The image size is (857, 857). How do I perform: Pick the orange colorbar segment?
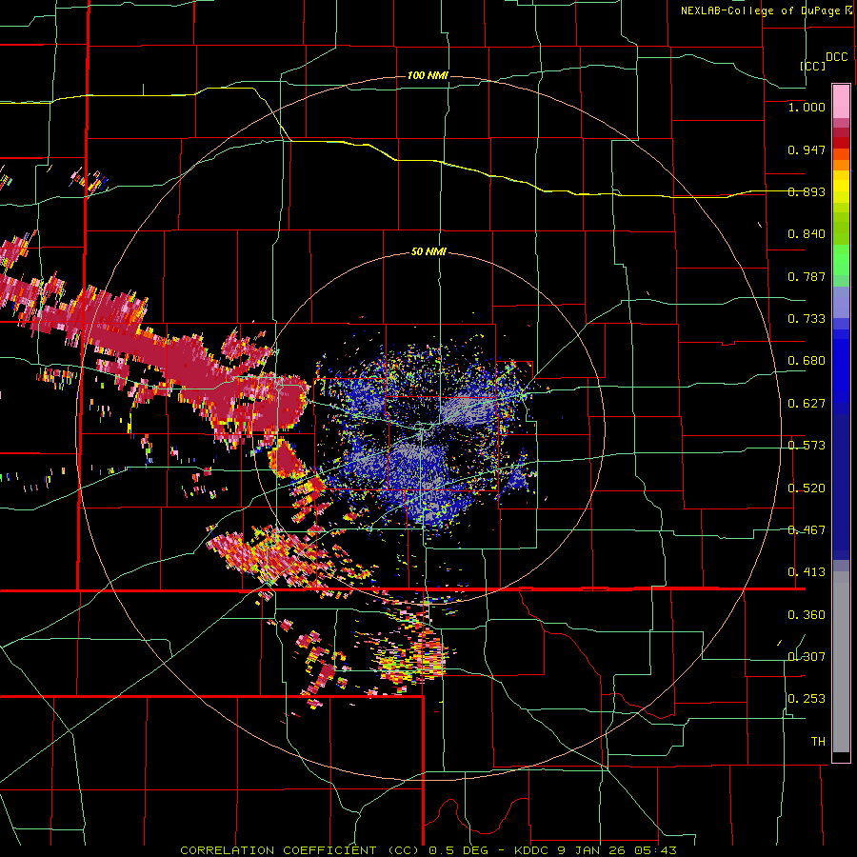click(841, 165)
